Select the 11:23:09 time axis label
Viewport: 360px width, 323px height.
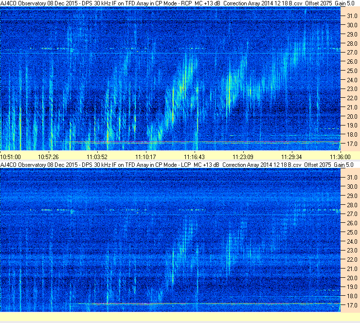pos(243,157)
